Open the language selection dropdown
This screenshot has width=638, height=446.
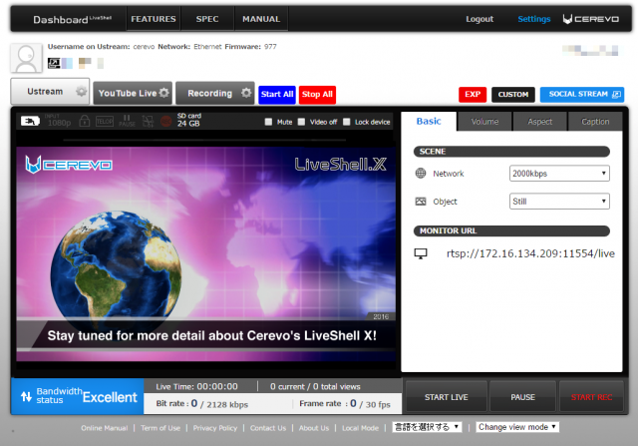427,427
